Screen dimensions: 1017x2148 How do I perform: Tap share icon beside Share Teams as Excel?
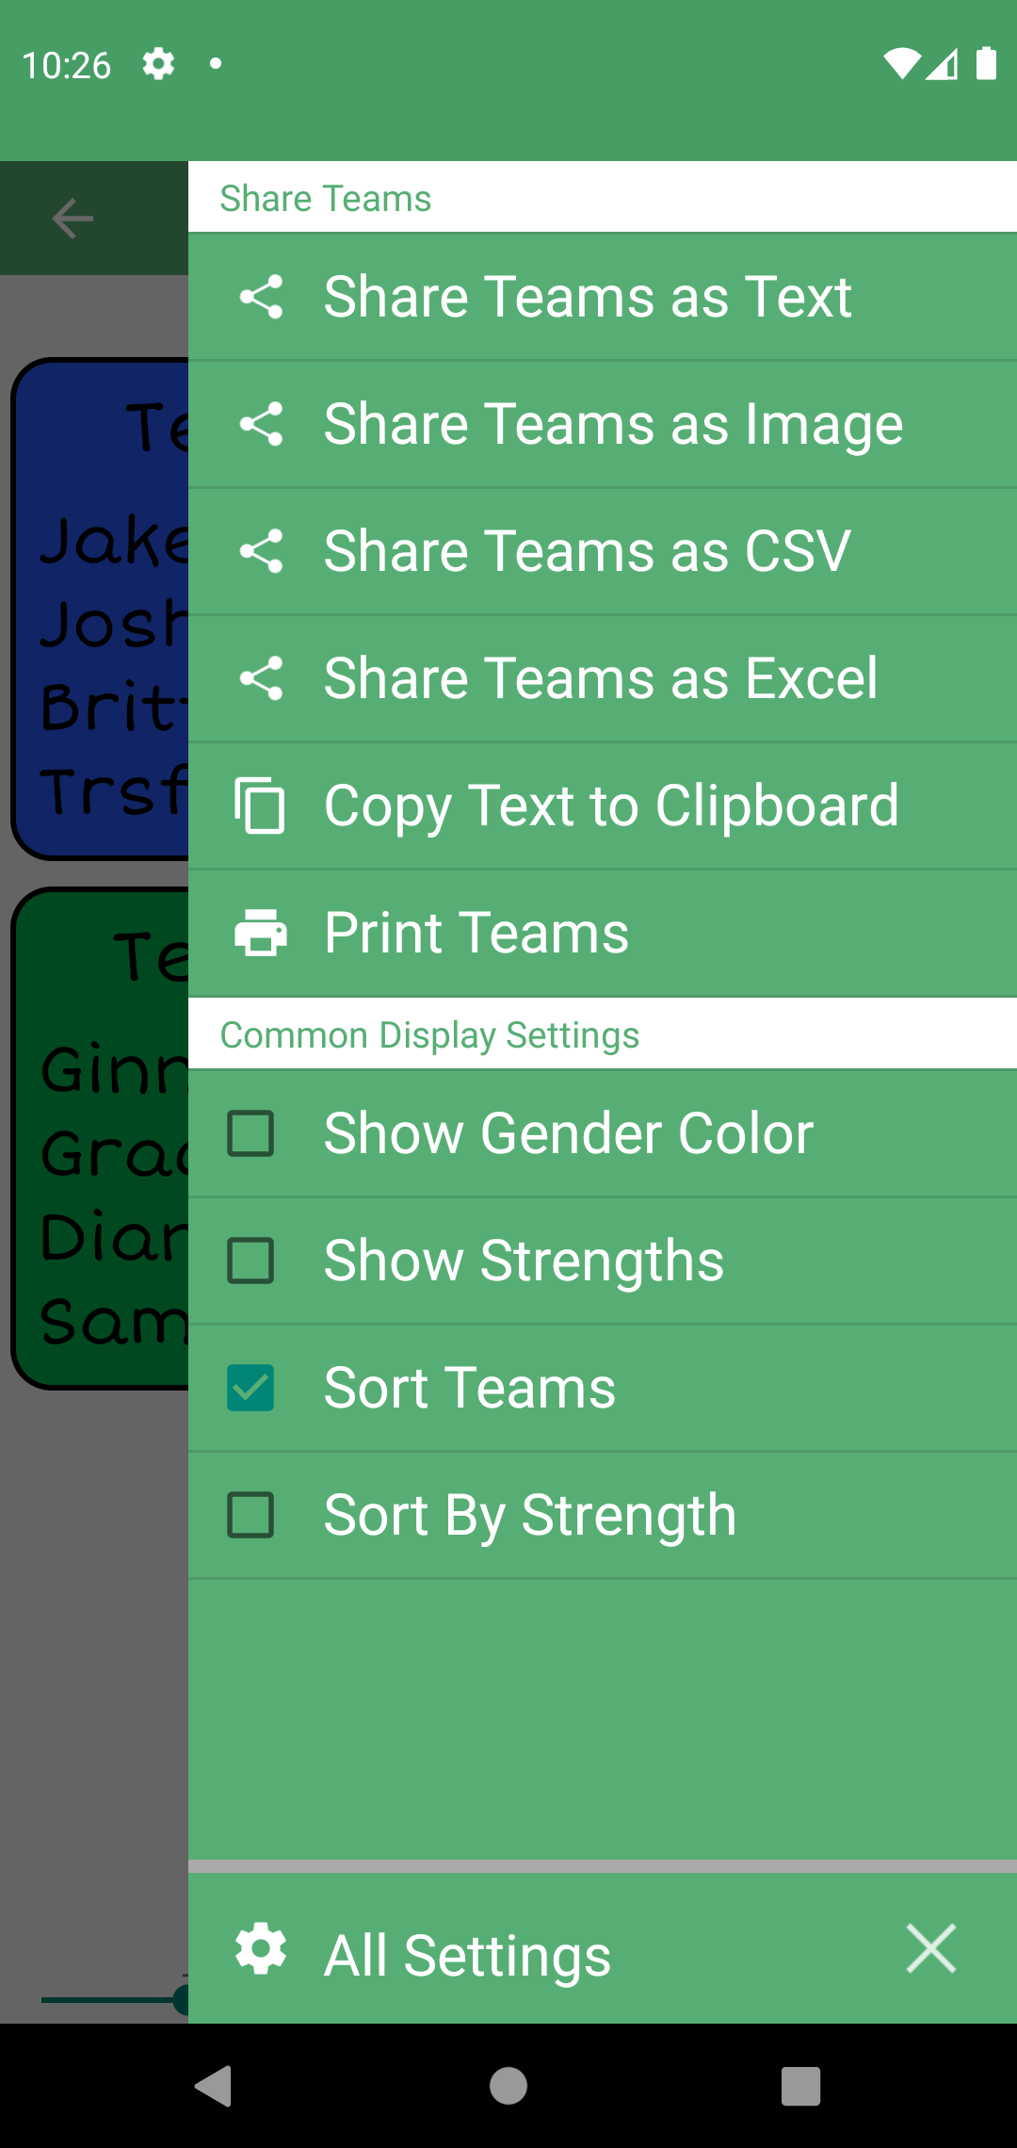[x=261, y=678]
